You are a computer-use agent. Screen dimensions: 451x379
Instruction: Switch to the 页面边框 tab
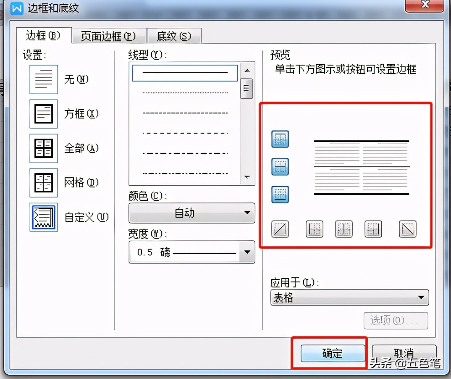click(108, 36)
